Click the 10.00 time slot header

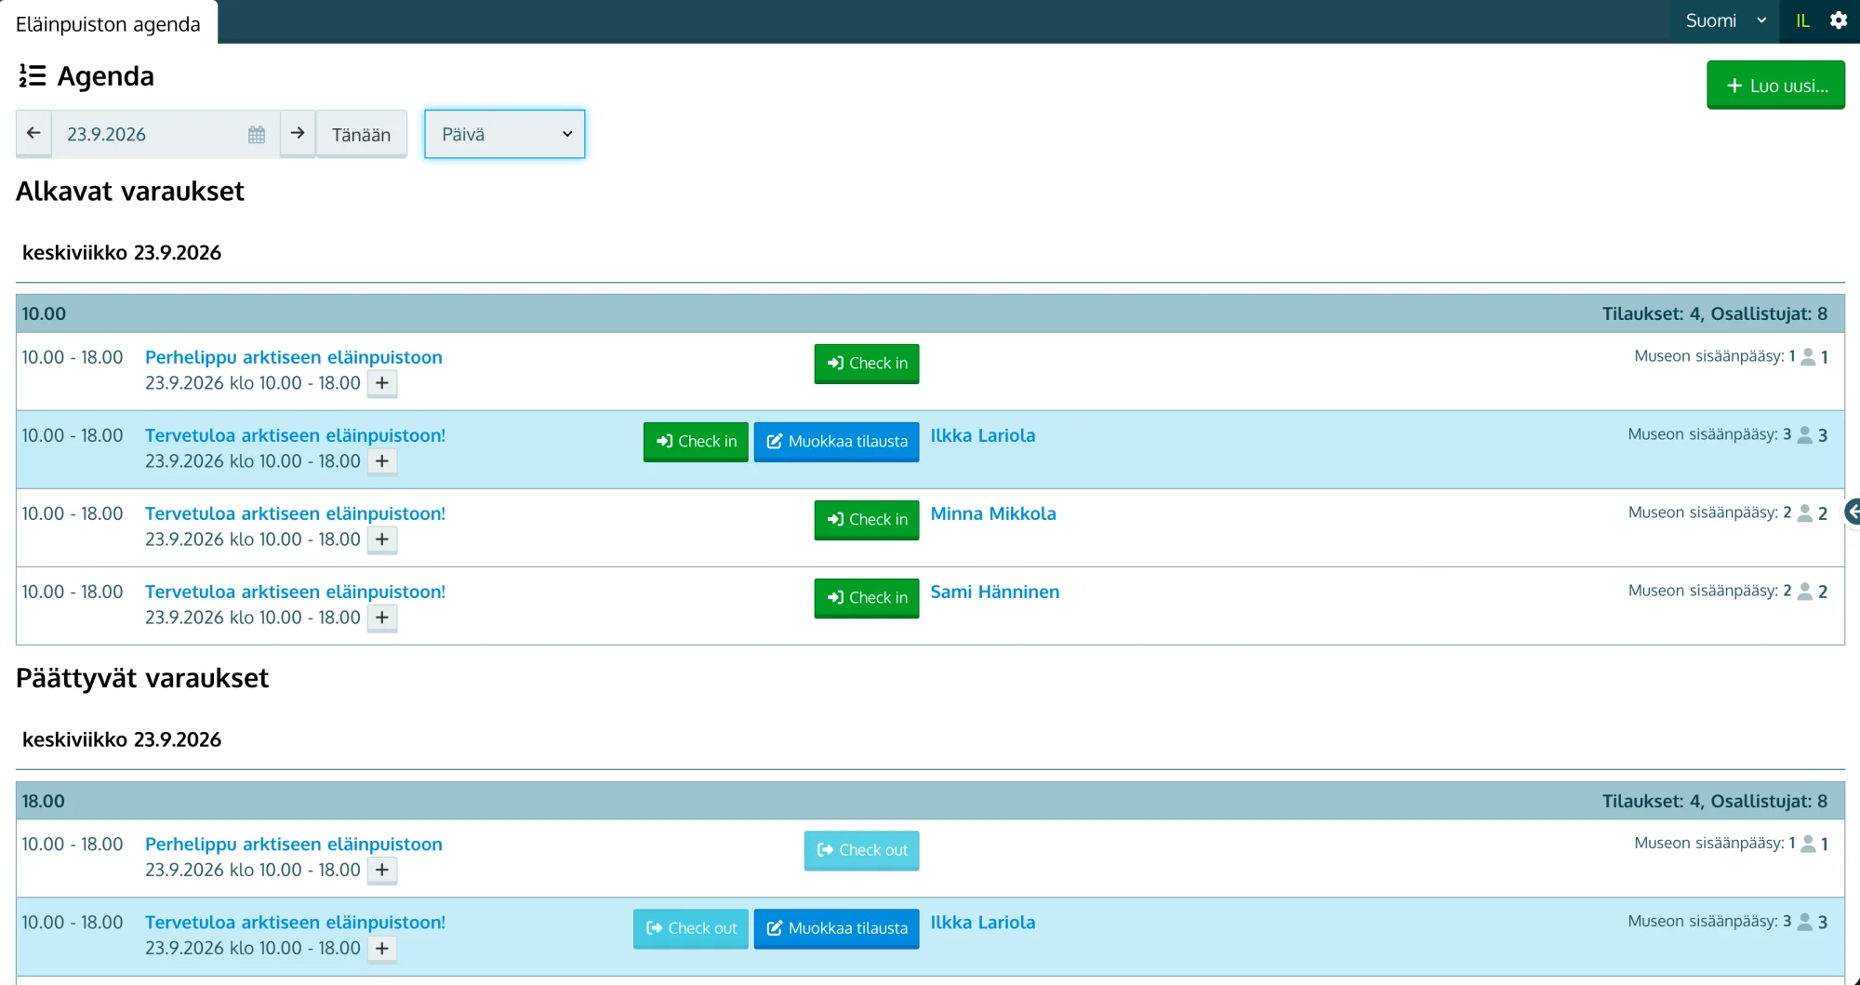tap(930, 313)
